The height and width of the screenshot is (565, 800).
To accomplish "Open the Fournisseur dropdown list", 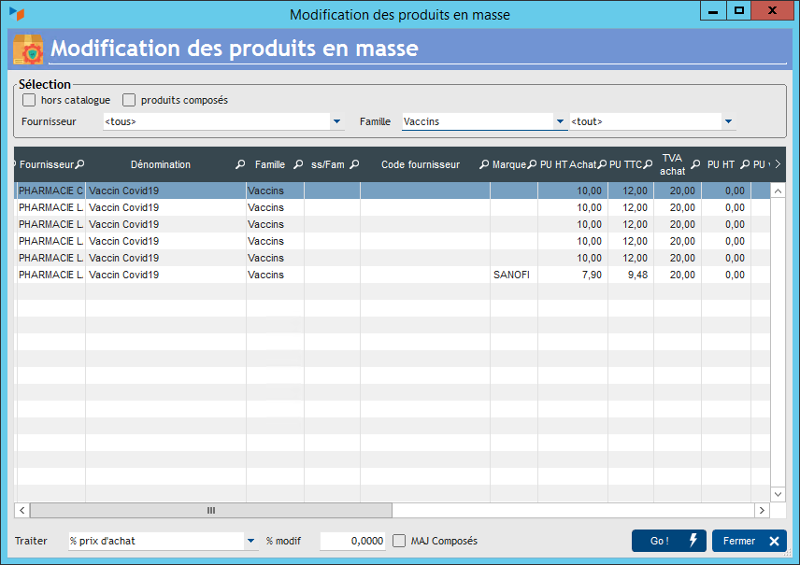I will (x=337, y=121).
